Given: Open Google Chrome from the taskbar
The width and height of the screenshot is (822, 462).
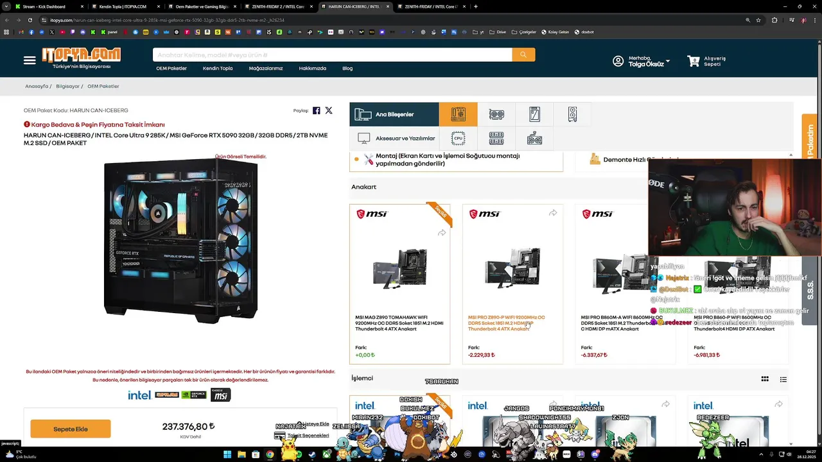Looking at the screenshot, I should (x=270, y=455).
